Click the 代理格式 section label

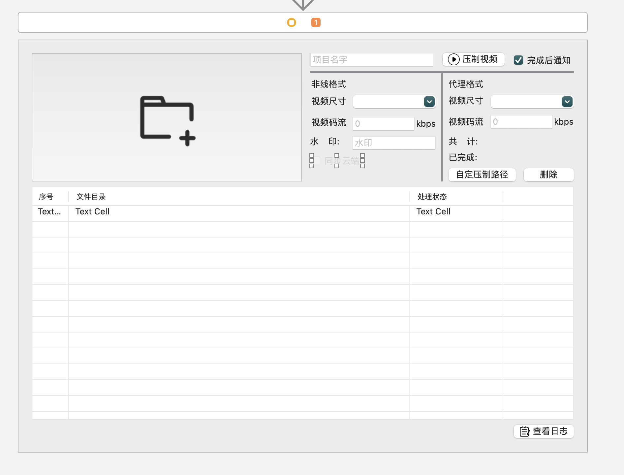466,84
